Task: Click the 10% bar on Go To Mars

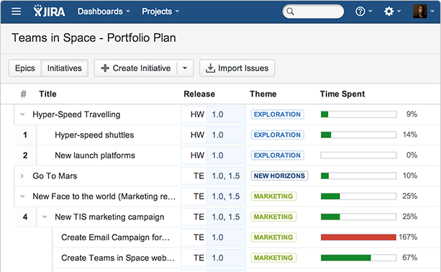Action: [x=358, y=176]
